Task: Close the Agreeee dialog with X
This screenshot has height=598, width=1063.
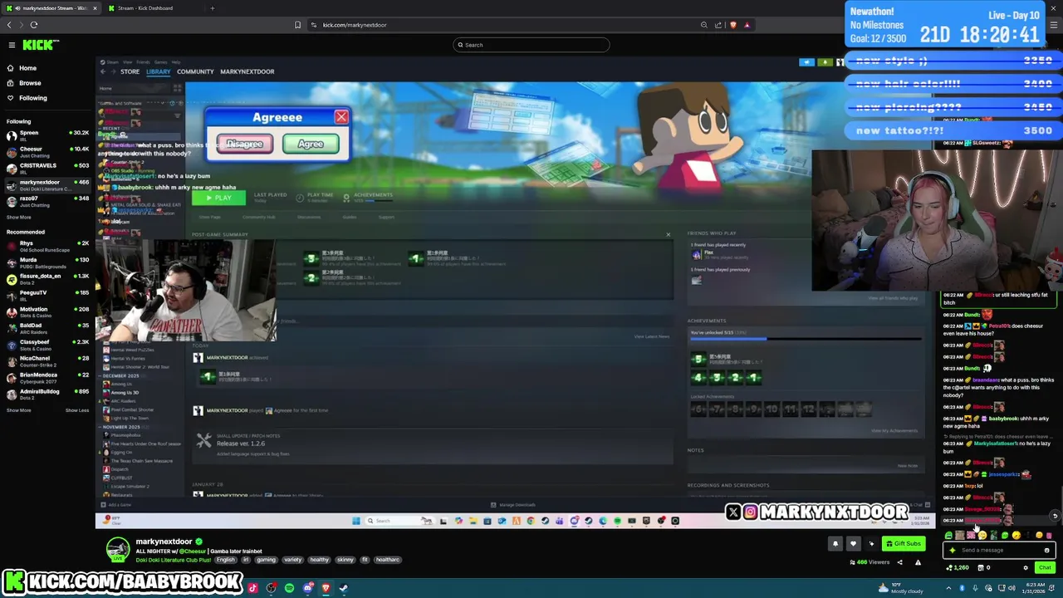Action: pyautogui.click(x=341, y=117)
